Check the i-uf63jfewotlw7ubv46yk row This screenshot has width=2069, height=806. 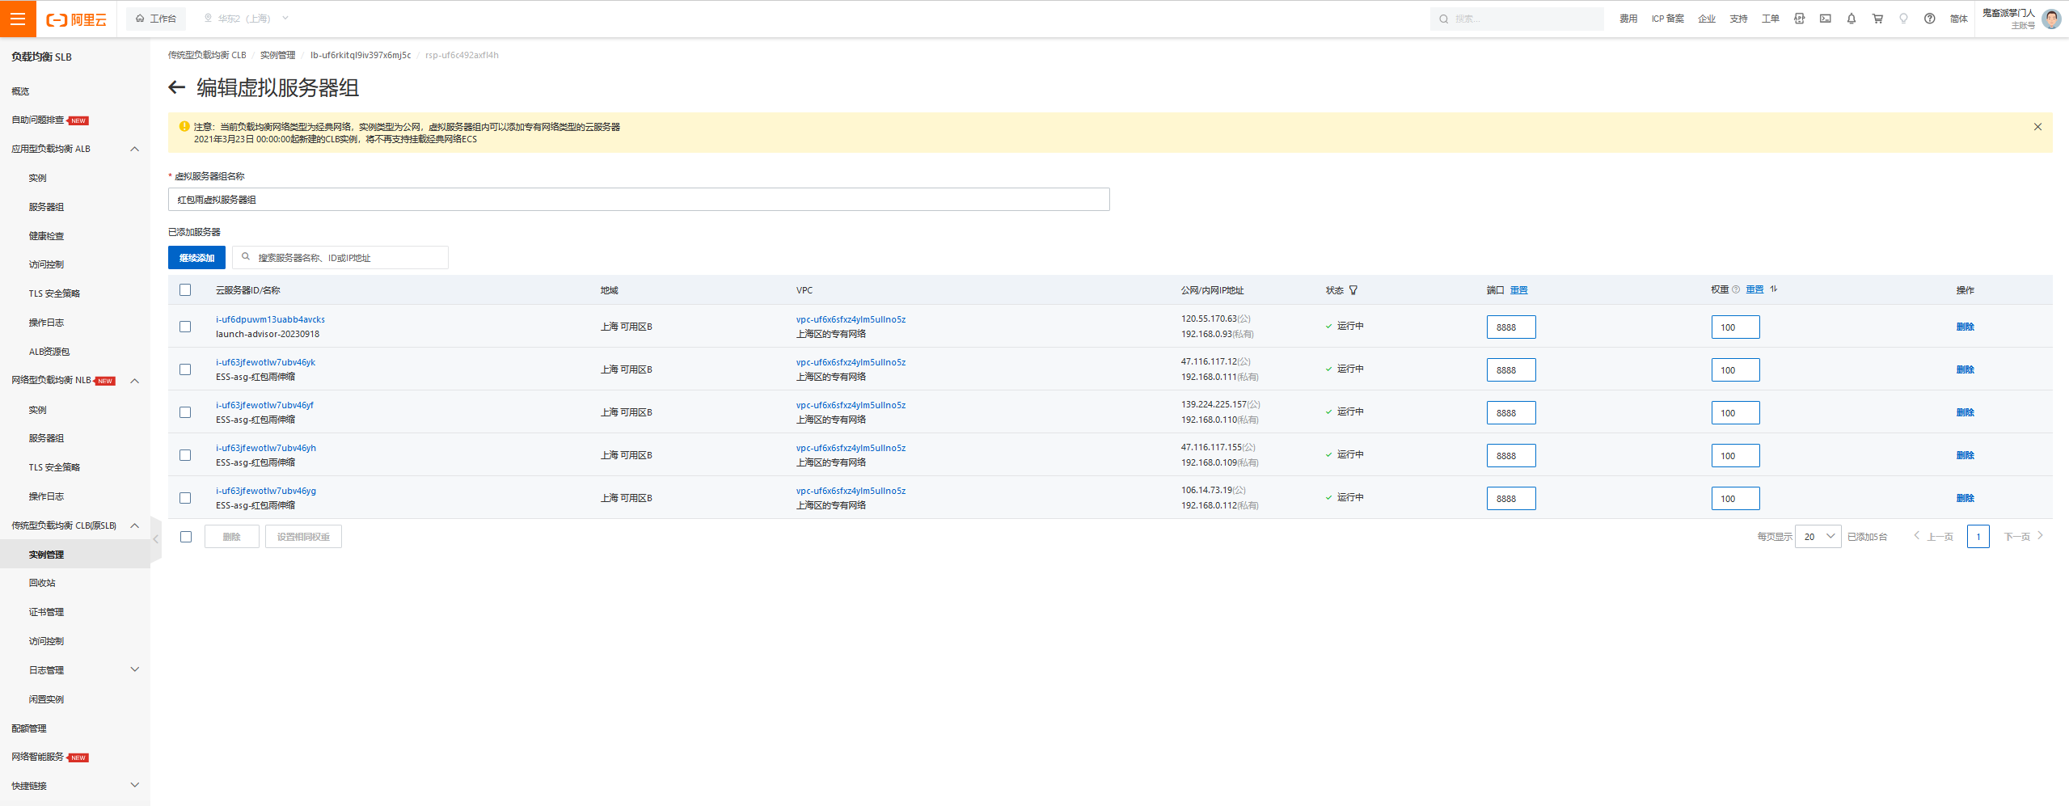pos(185,369)
